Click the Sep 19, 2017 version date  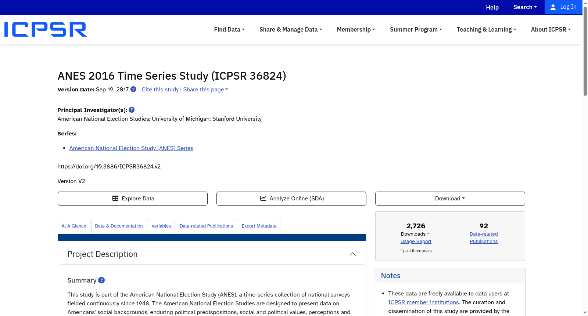[x=112, y=90]
